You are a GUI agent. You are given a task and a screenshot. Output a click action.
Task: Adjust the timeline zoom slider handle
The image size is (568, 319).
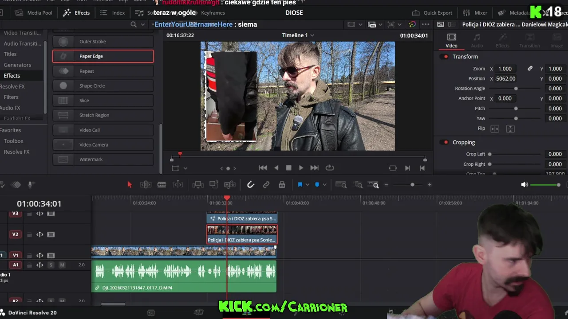(412, 185)
